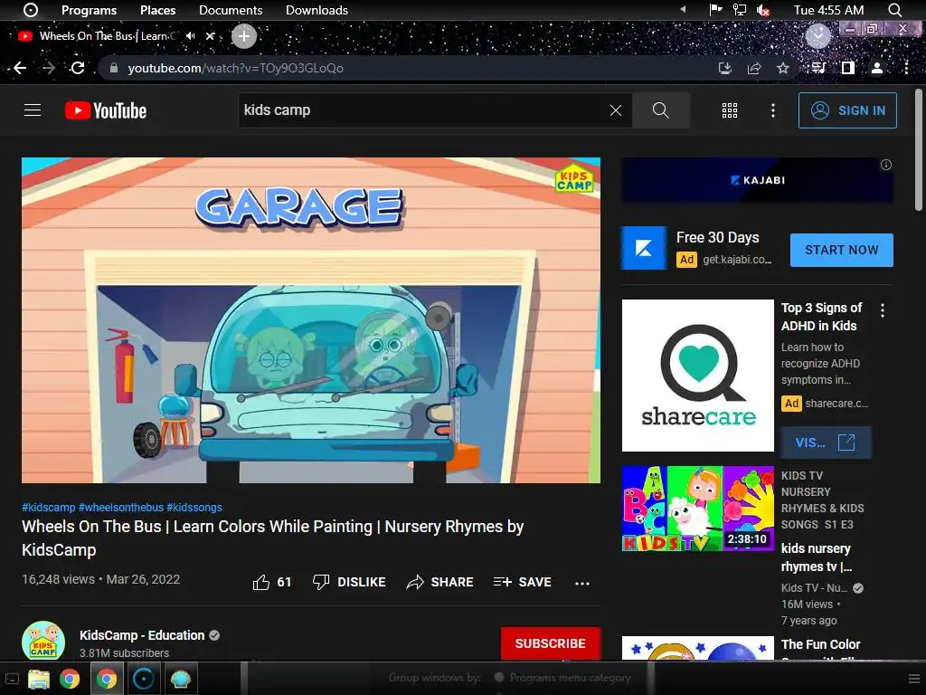Click the #wheelsonthebus hashtag
The height and width of the screenshot is (695, 926).
121,507
